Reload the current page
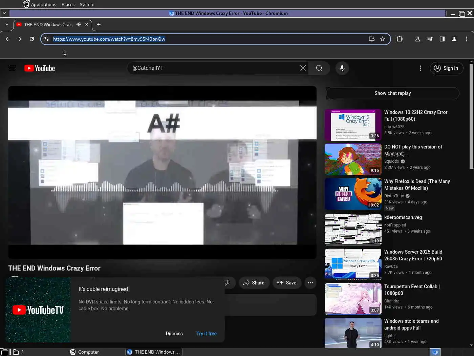This screenshot has height=356, width=474. click(32, 39)
